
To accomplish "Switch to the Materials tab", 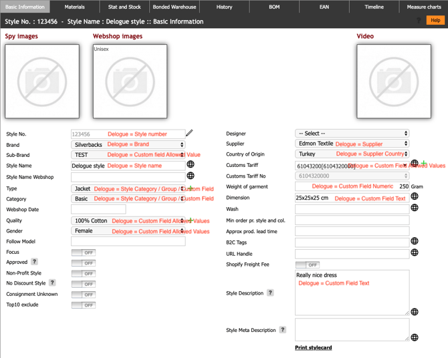I will pyautogui.click(x=74, y=7).
